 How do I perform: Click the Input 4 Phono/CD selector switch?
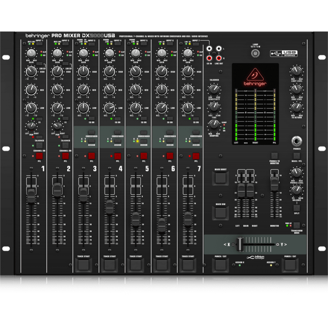(x=117, y=44)
